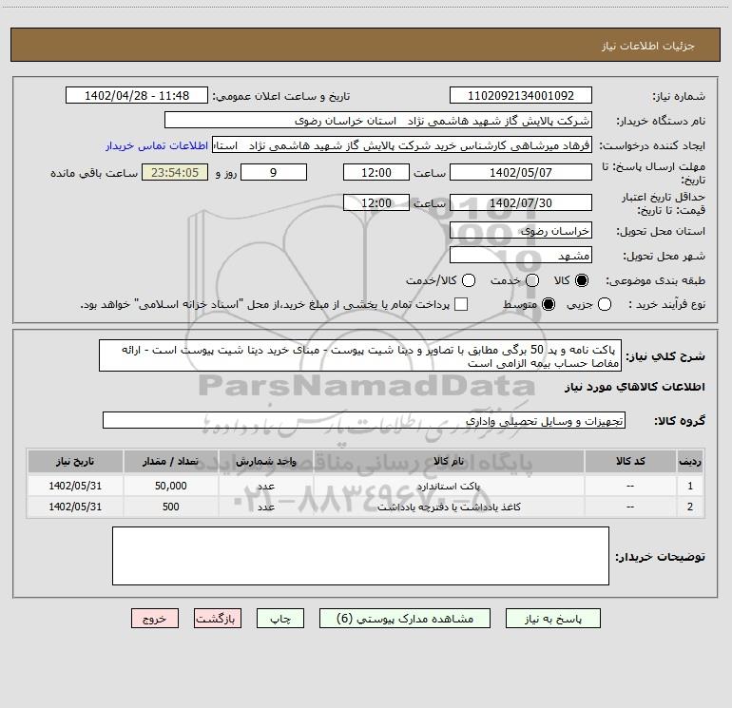Click the توضیحات خریدار text area
This screenshot has height=708, width=732.
point(360,556)
